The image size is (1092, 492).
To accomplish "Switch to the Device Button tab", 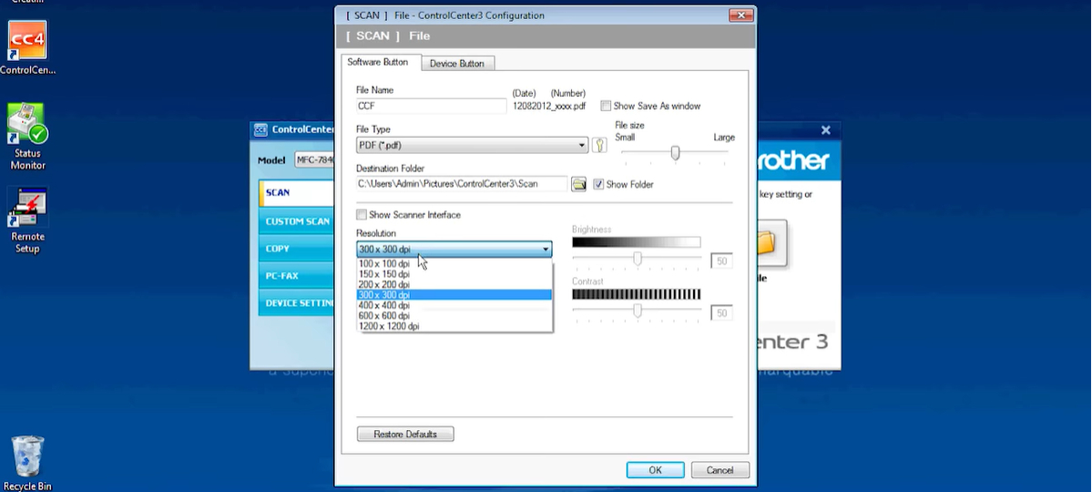I will (457, 64).
